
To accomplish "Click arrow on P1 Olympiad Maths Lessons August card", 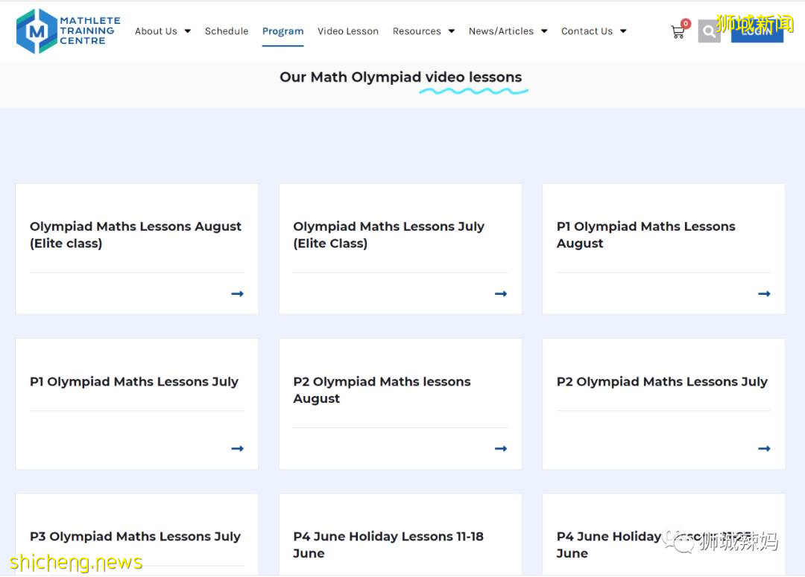I will [764, 294].
